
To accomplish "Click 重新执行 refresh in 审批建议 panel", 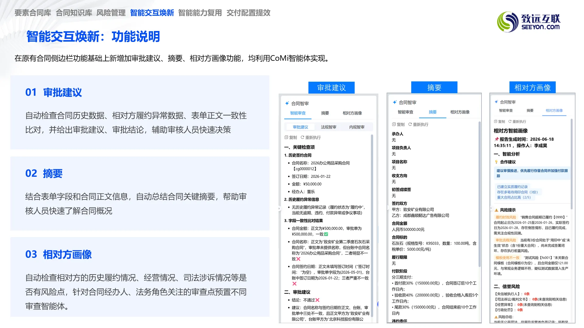I will (x=311, y=138).
